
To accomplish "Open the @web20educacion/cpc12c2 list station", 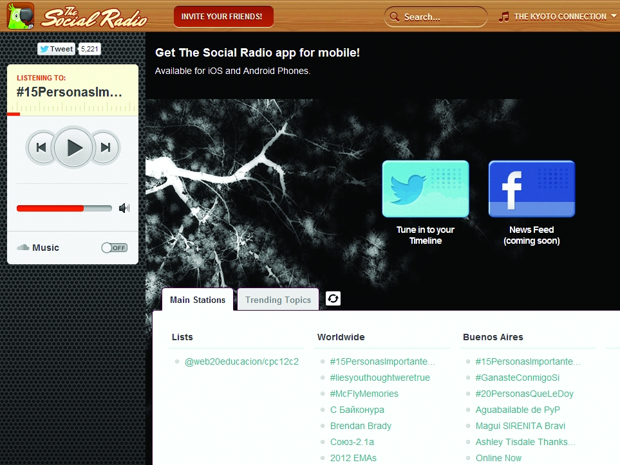I will point(241,361).
